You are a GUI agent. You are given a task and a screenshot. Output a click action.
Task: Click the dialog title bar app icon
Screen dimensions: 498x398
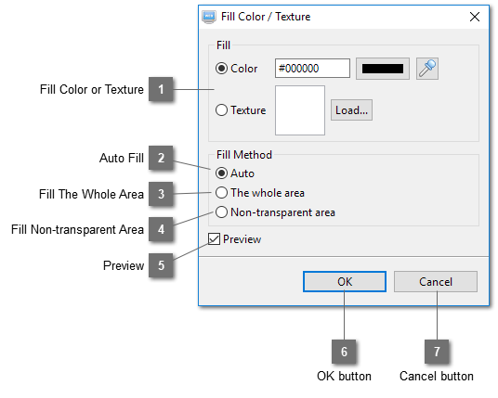209,17
